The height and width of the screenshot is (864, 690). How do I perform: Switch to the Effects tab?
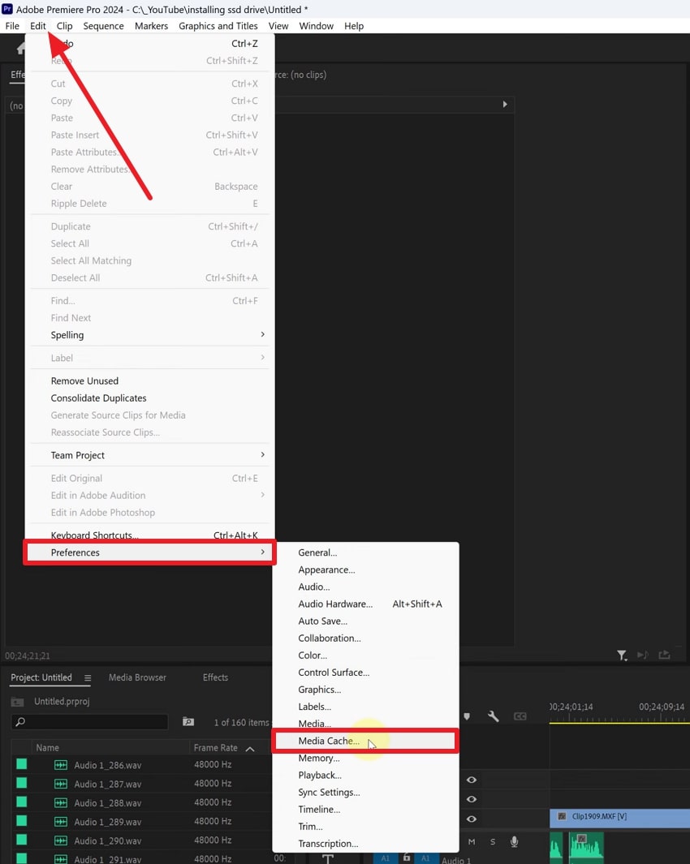[215, 677]
